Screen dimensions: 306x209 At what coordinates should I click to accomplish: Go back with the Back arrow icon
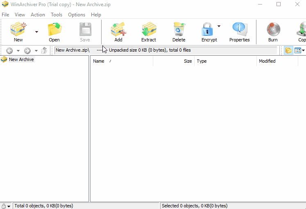9,50
